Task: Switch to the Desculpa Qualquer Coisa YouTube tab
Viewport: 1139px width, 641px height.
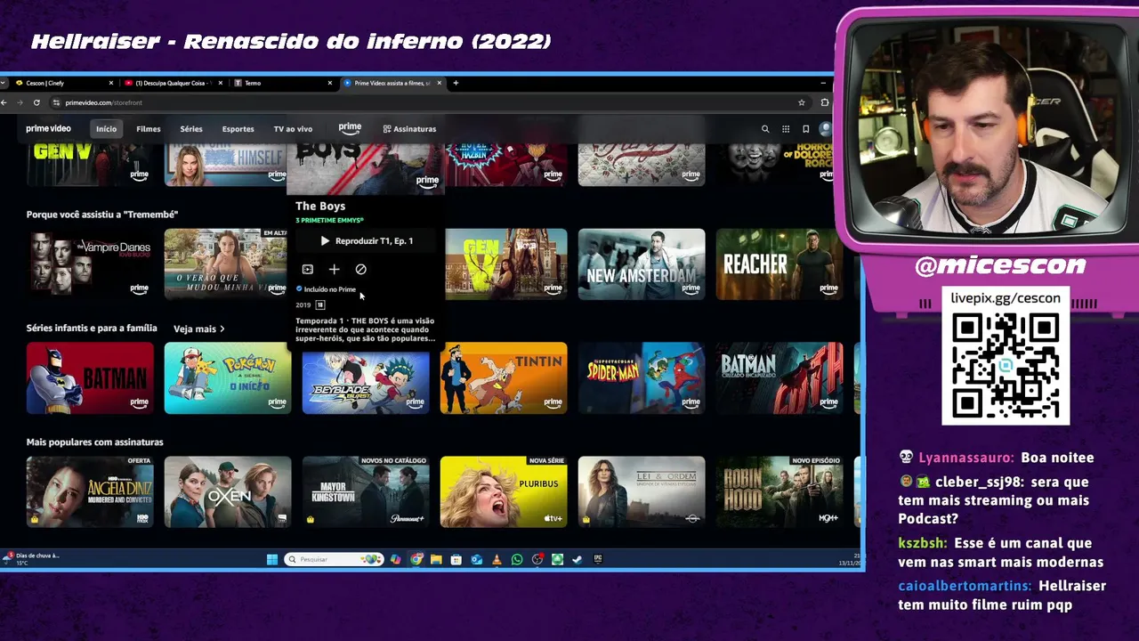Action: click(174, 83)
